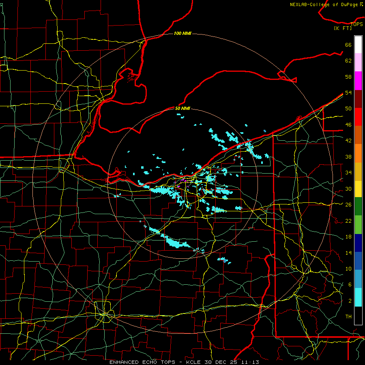Click the cyan legend color band
This screenshot has width=365, height=365.
[x=358, y=297]
